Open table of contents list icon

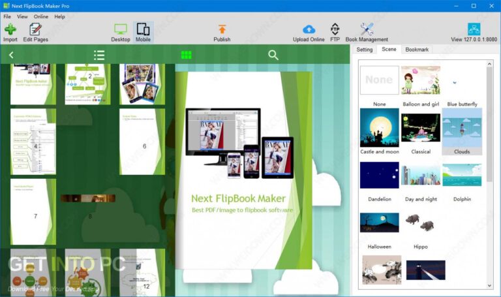(99, 55)
